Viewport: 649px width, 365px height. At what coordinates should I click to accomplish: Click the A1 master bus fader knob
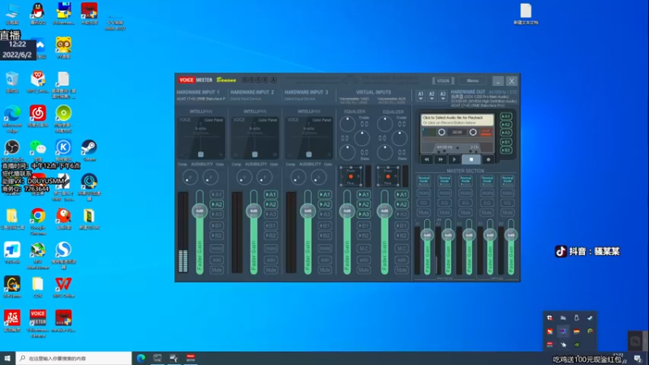[x=427, y=235]
